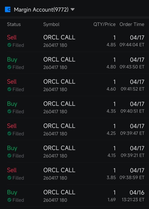Expand the Margin Account(9772) dropdown arrow

tap(73, 10)
